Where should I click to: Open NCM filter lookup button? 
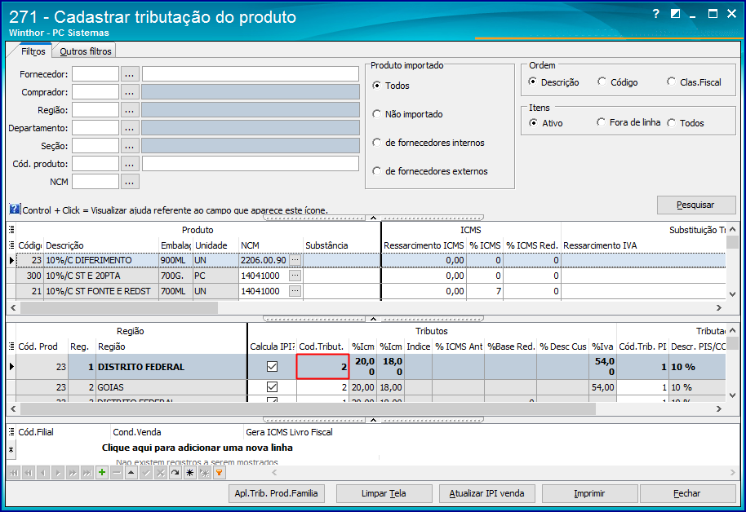pyautogui.click(x=130, y=182)
